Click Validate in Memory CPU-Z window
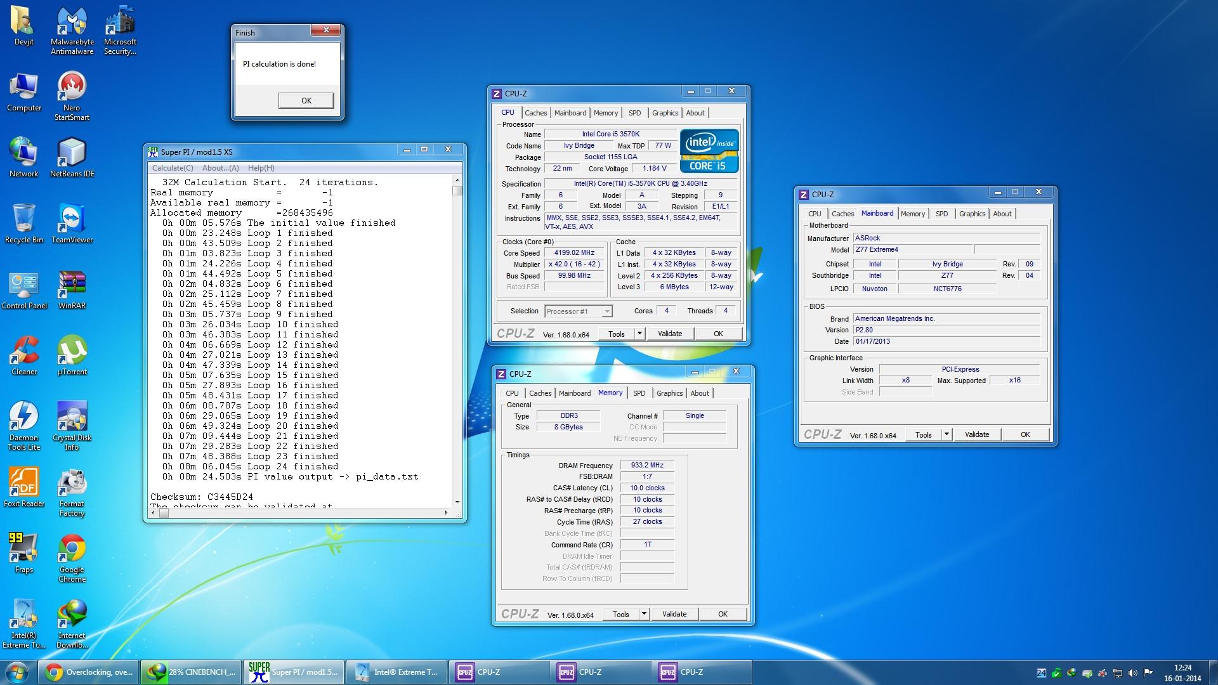The image size is (1218, 685). (674, 614)
